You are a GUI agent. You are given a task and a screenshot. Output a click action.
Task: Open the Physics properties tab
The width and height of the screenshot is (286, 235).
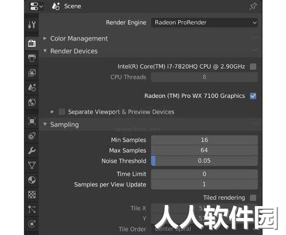(32, 224)
